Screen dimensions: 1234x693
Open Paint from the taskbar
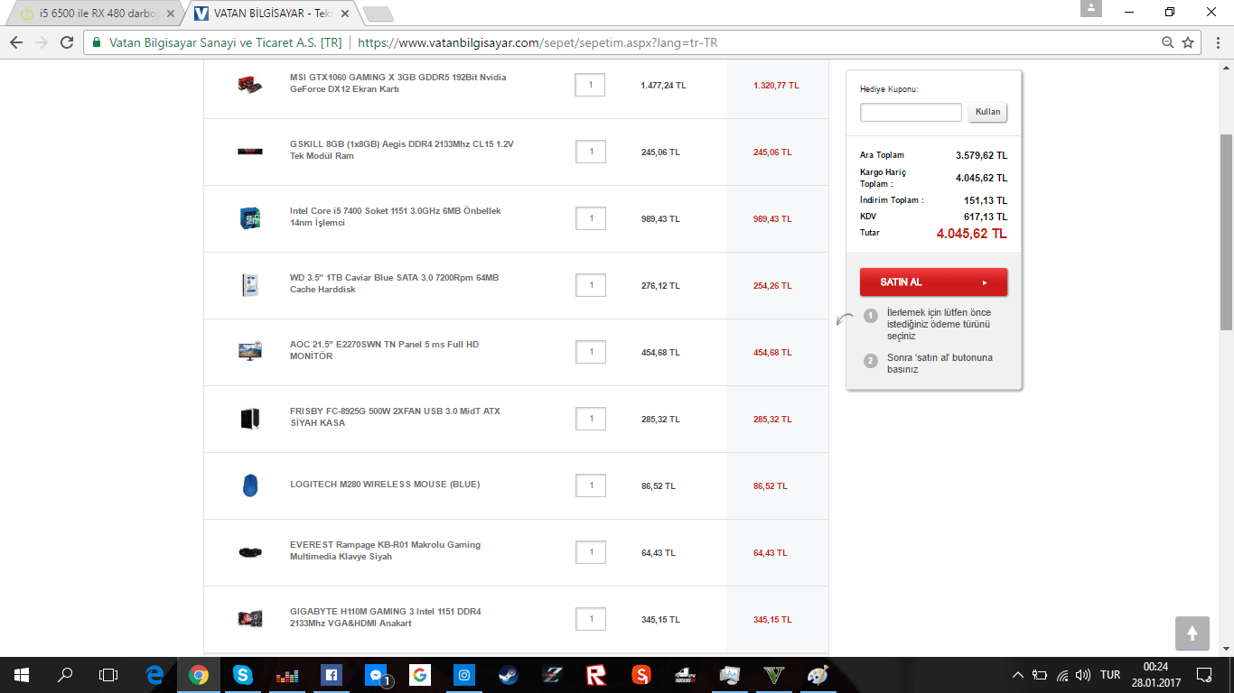817,674
